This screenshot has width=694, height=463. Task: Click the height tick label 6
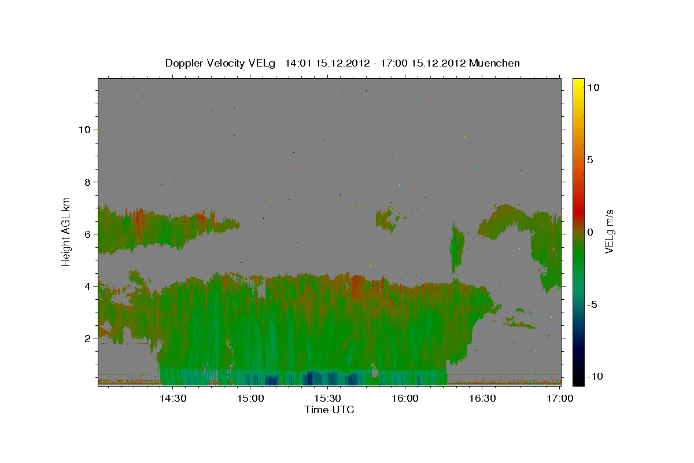[x=87, y=234]
